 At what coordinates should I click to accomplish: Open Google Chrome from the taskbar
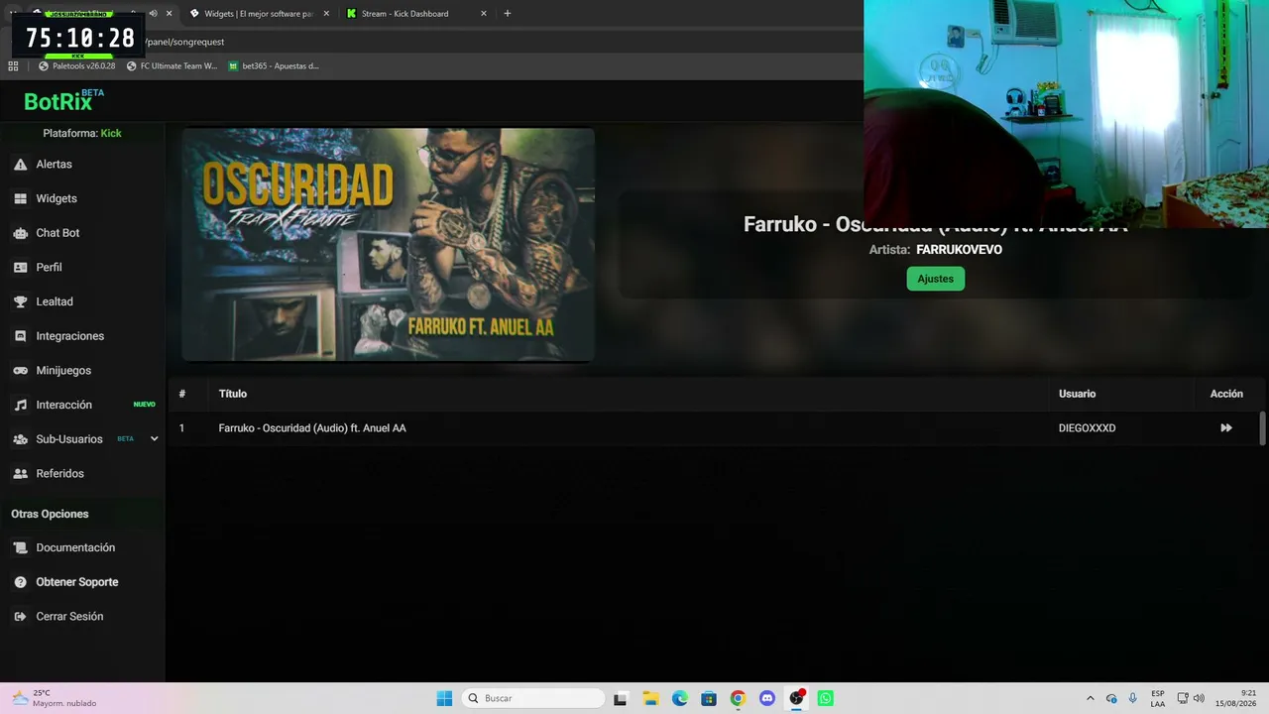pos(738,698)
